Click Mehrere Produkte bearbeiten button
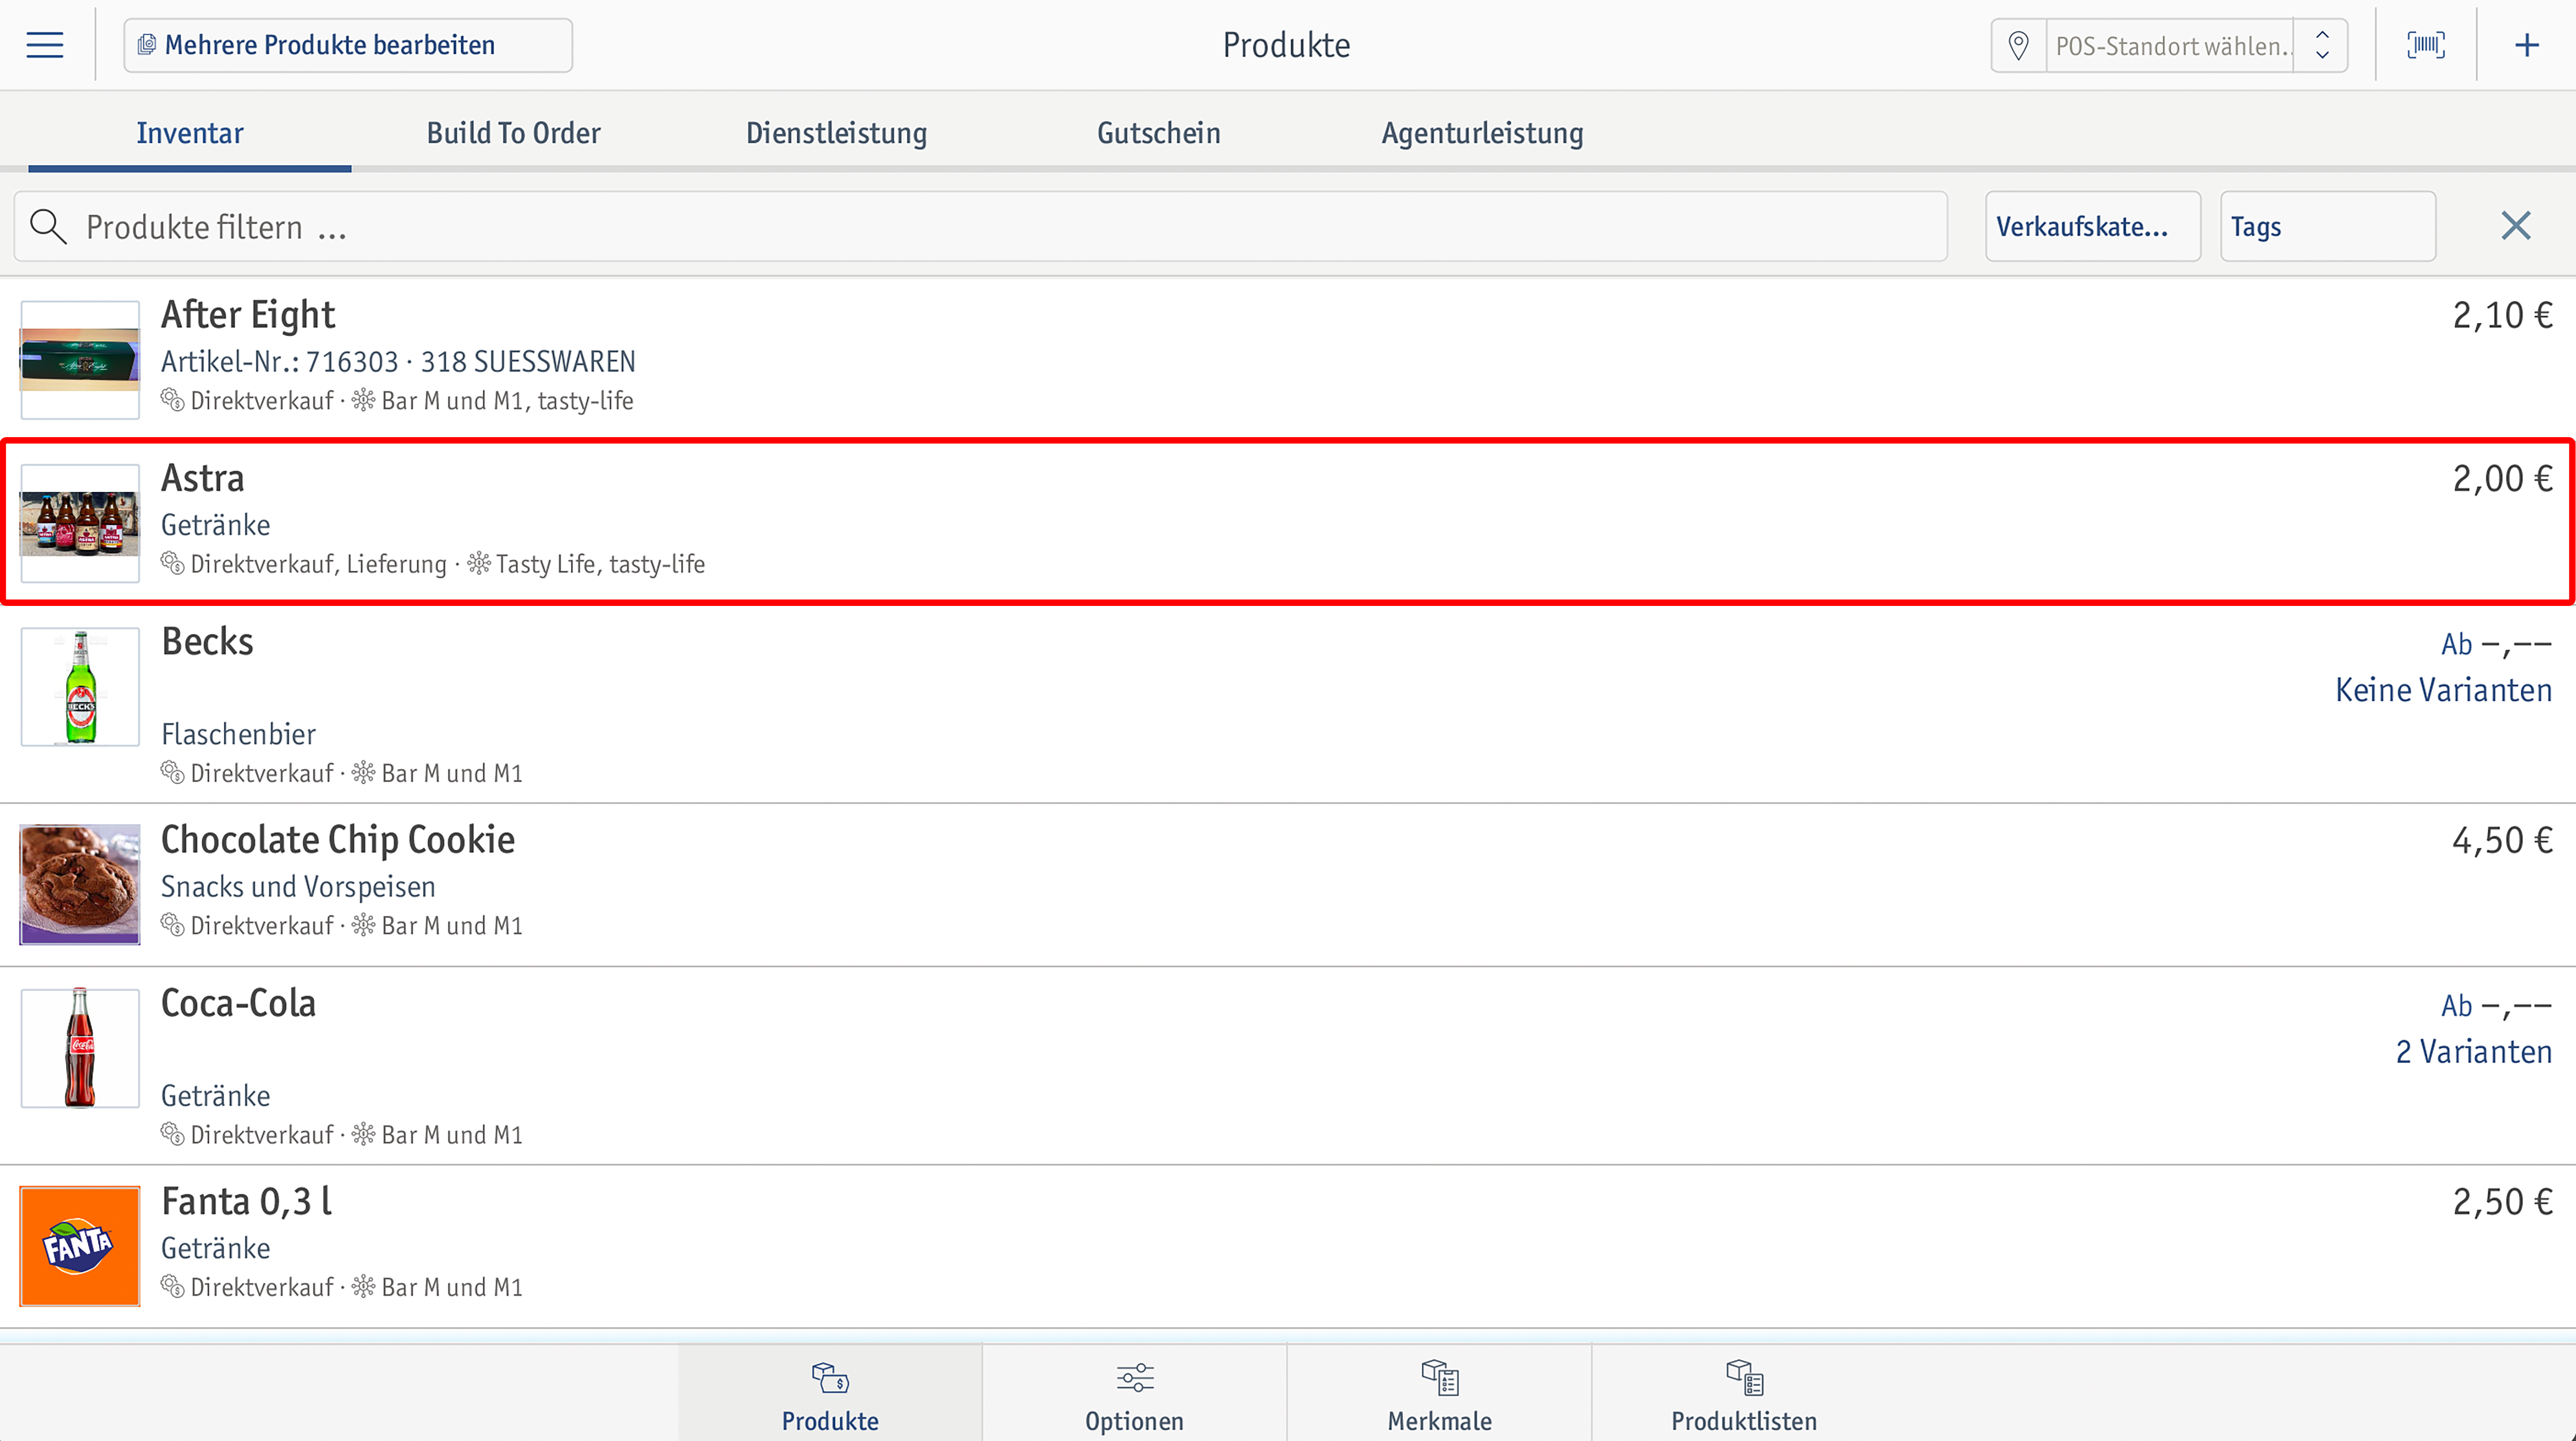The height and width of the screenshot is (1441, 2576). 348,45
